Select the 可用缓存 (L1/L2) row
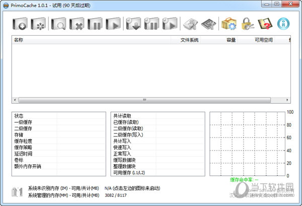The width and height of the screenshot is (302, 206). coord(158,173)
